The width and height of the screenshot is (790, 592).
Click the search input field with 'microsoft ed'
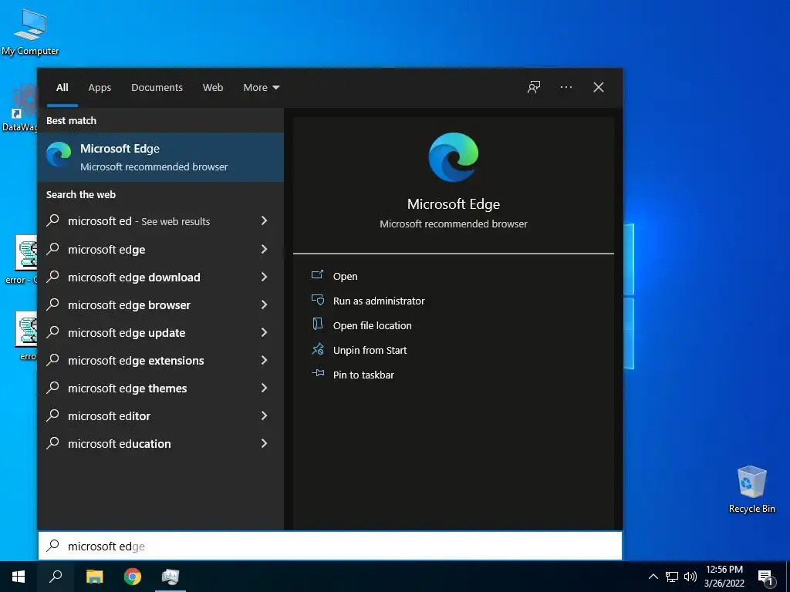point(330,546)
